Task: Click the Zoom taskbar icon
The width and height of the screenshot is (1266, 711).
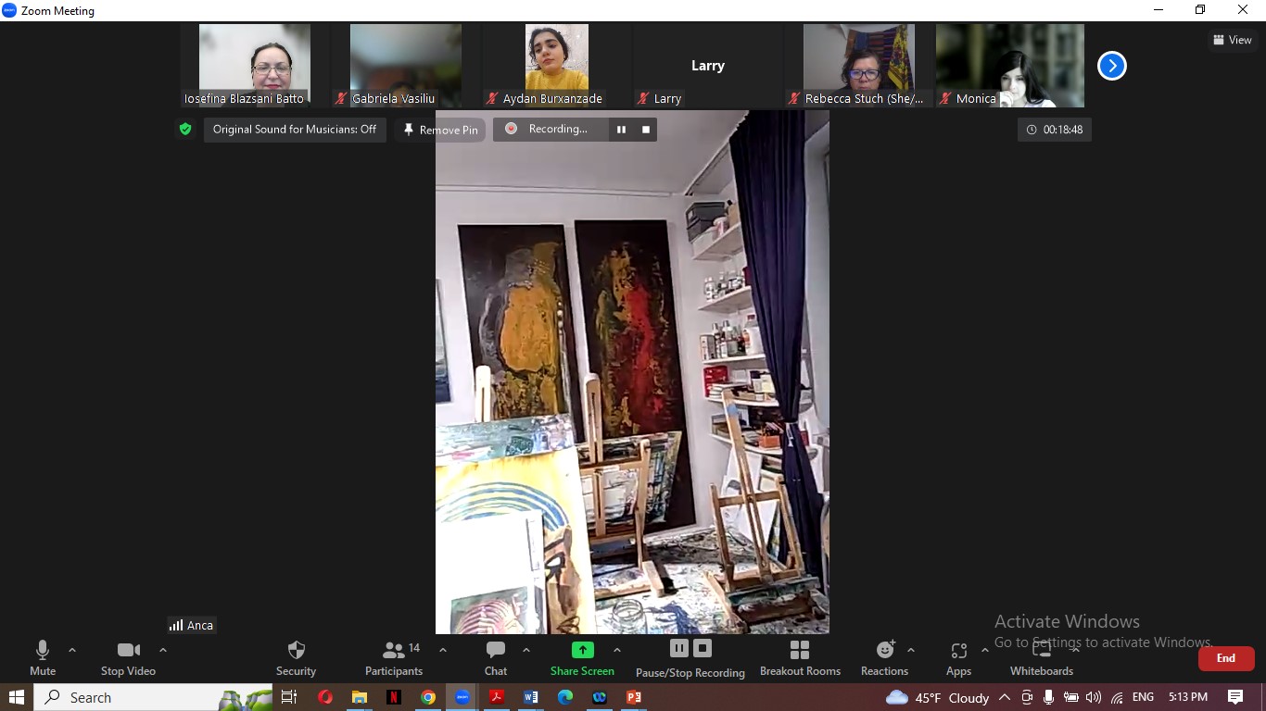Action: click(x=462, y=697)
